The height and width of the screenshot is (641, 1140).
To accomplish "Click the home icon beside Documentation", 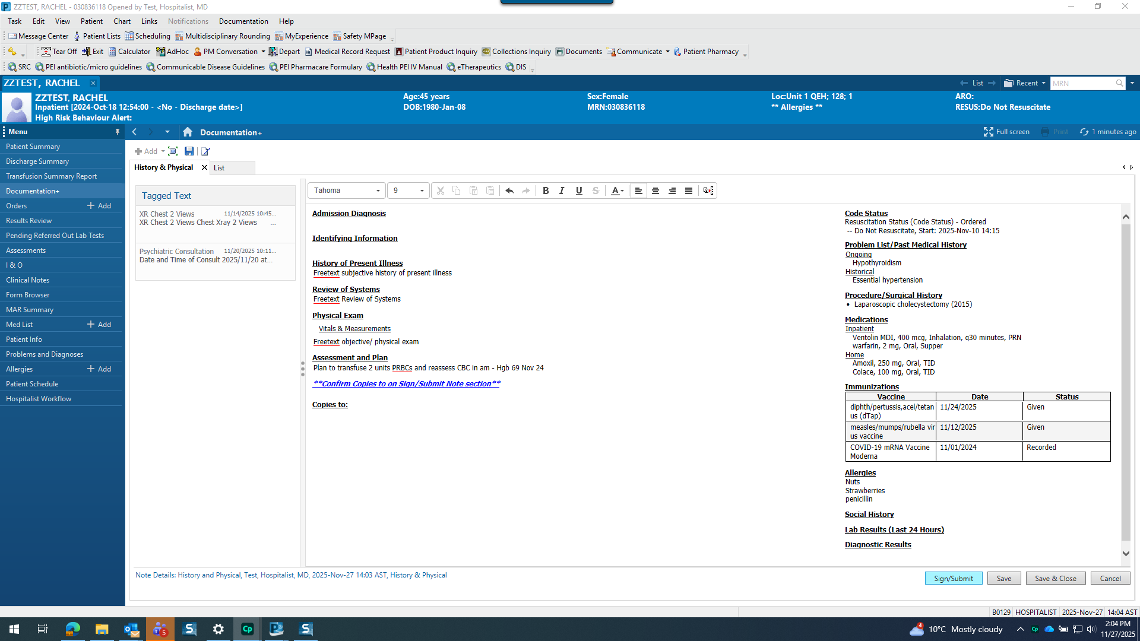I will [188, 132].
